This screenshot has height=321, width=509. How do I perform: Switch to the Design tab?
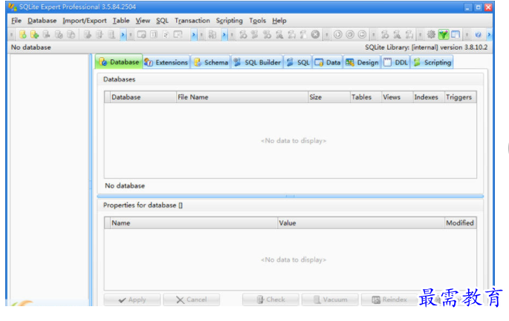[x=362, y=62]
